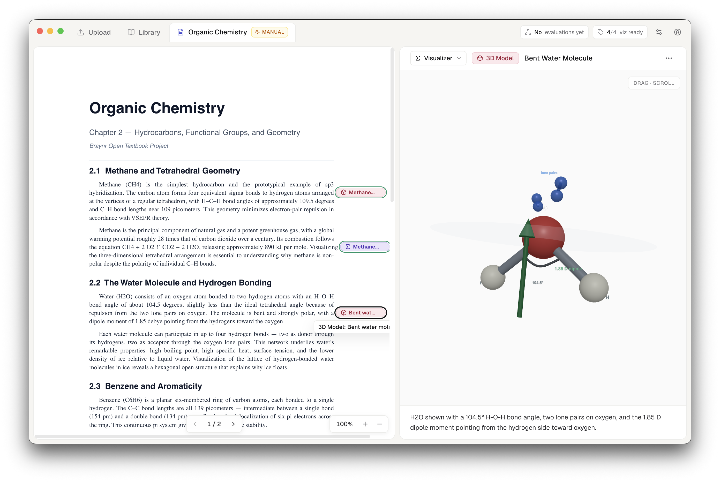Open the Methane 3D model annotation chip

click(361, 192)
